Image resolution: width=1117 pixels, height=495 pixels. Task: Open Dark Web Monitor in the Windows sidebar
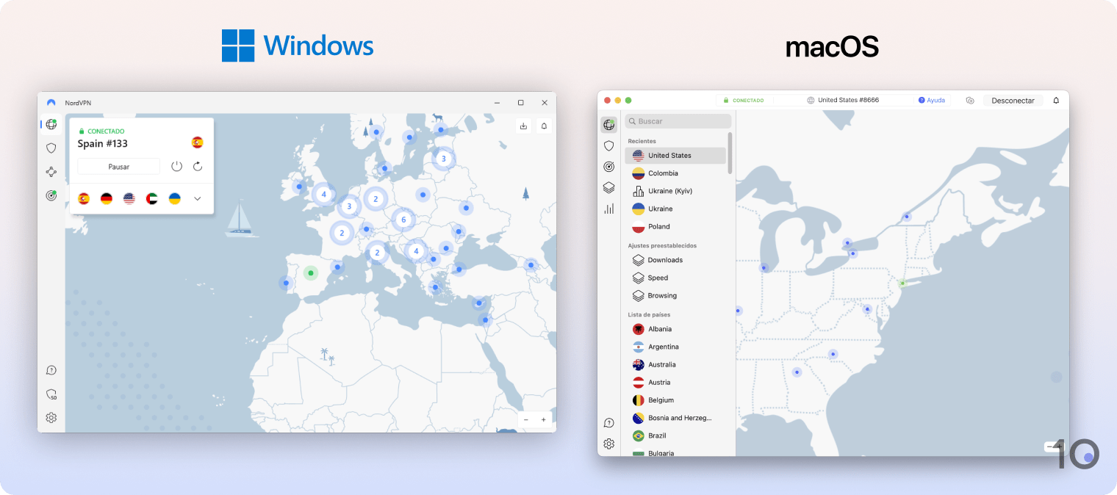click(51, 195)
